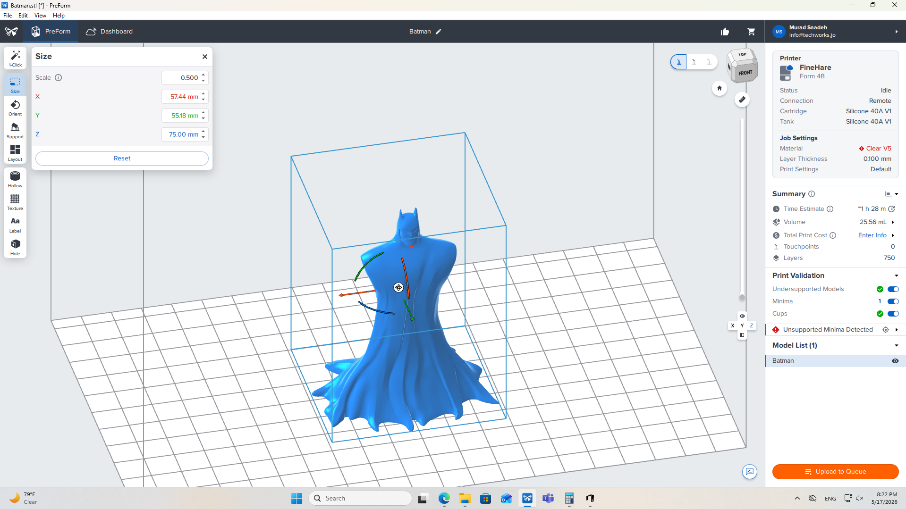Click the thumbs-up feedback icon
Screen dimensions: 906x509
coord(725,32)
